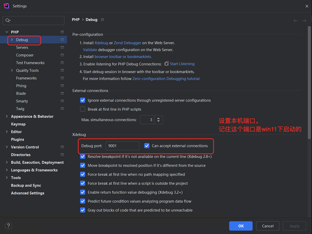Click project-level marker icon on Debug row
This screenshot has height=234, width=312.
62,40
